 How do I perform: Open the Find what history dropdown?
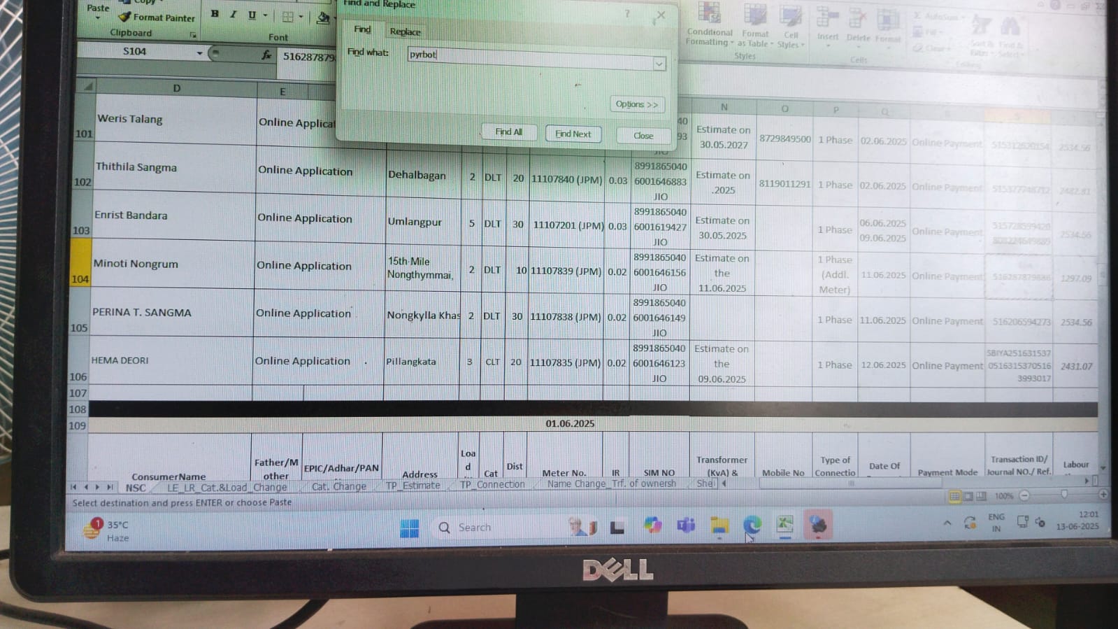click(659, 64)
